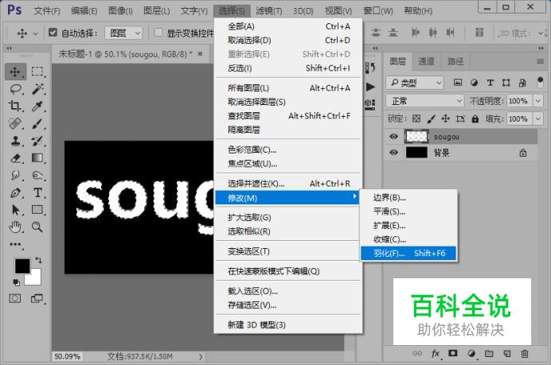Select the Magic Wand tool
The width and height of the screenshot is (551, 365).
(x=37, y=89)
